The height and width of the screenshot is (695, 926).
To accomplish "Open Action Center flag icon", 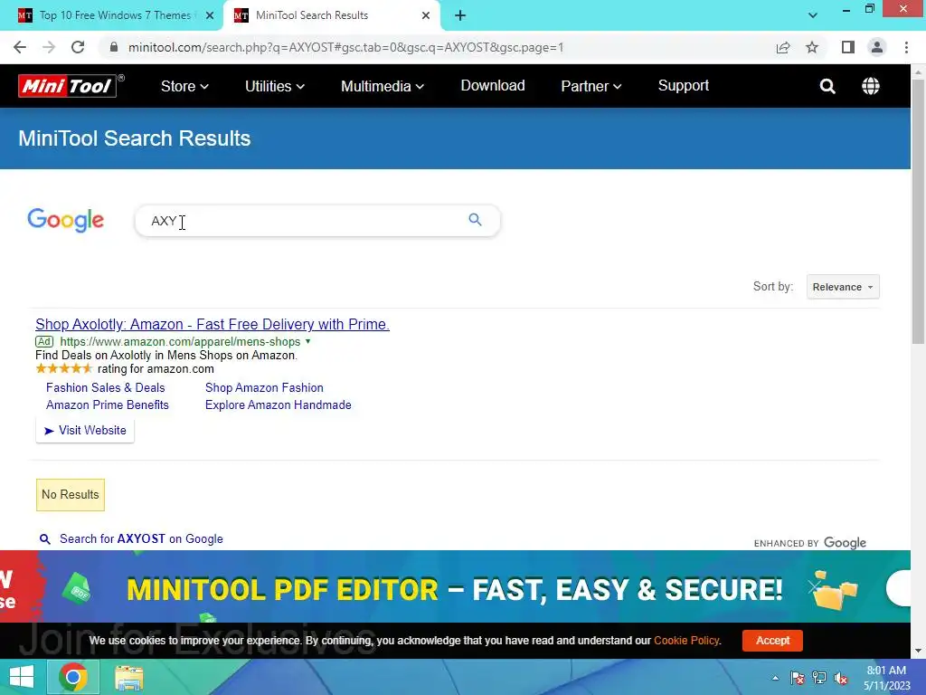I will (x=798, y=679).
